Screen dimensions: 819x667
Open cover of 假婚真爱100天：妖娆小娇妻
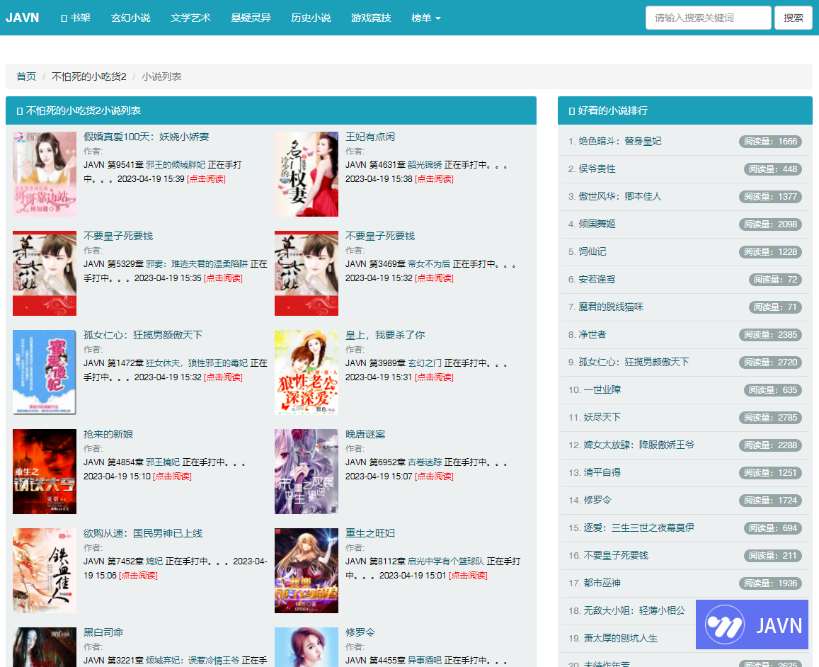45,174
